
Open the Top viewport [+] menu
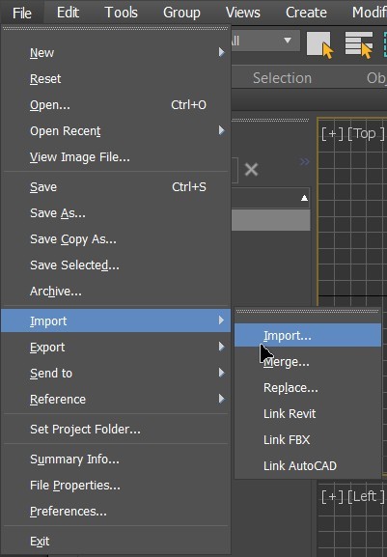point(332,134)
